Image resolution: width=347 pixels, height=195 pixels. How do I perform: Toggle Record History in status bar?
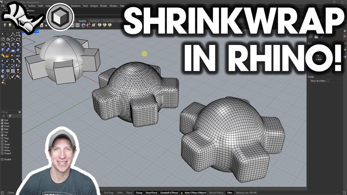pos(216,193)
